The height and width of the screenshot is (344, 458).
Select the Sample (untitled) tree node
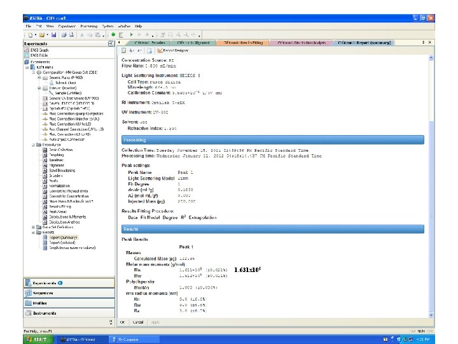[65, 93]
